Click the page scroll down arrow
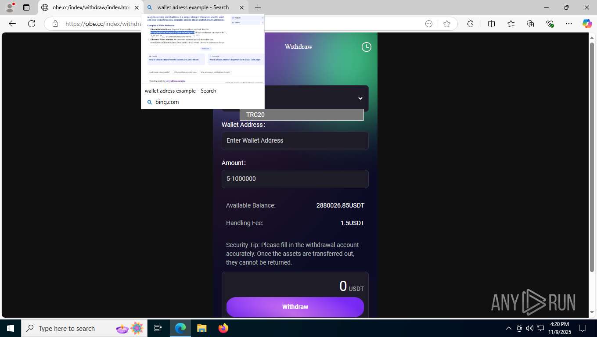 coord(592,312)
